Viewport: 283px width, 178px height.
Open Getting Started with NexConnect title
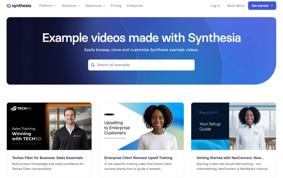tap(230, 158)
